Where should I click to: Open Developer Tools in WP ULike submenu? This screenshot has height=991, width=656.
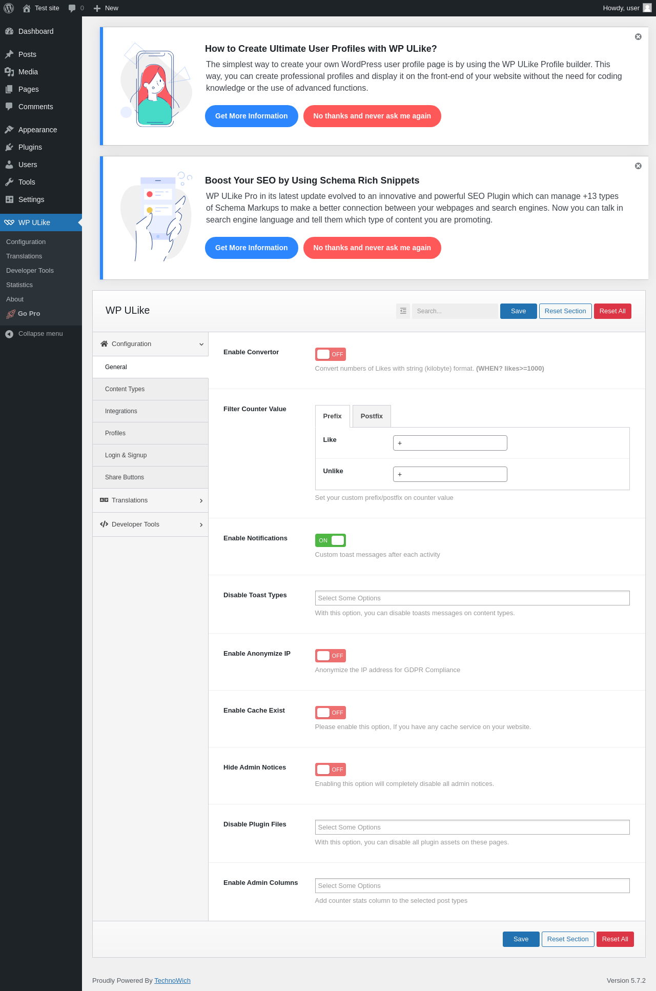coord(30,271)
